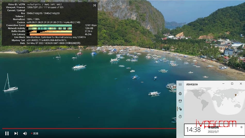
Task: Click the Connection Speed graph
Action: click(49, 25)
